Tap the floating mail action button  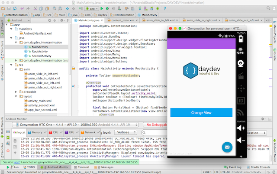227,147
